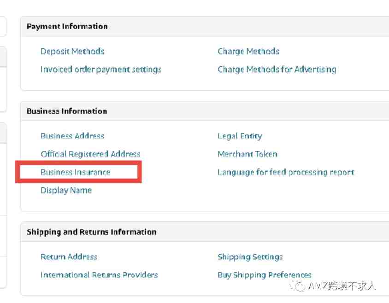Viewport: 389px width, 303px height.
Task: Go to Business Address page
Action: pyautogui.click(x=72, y=136)
